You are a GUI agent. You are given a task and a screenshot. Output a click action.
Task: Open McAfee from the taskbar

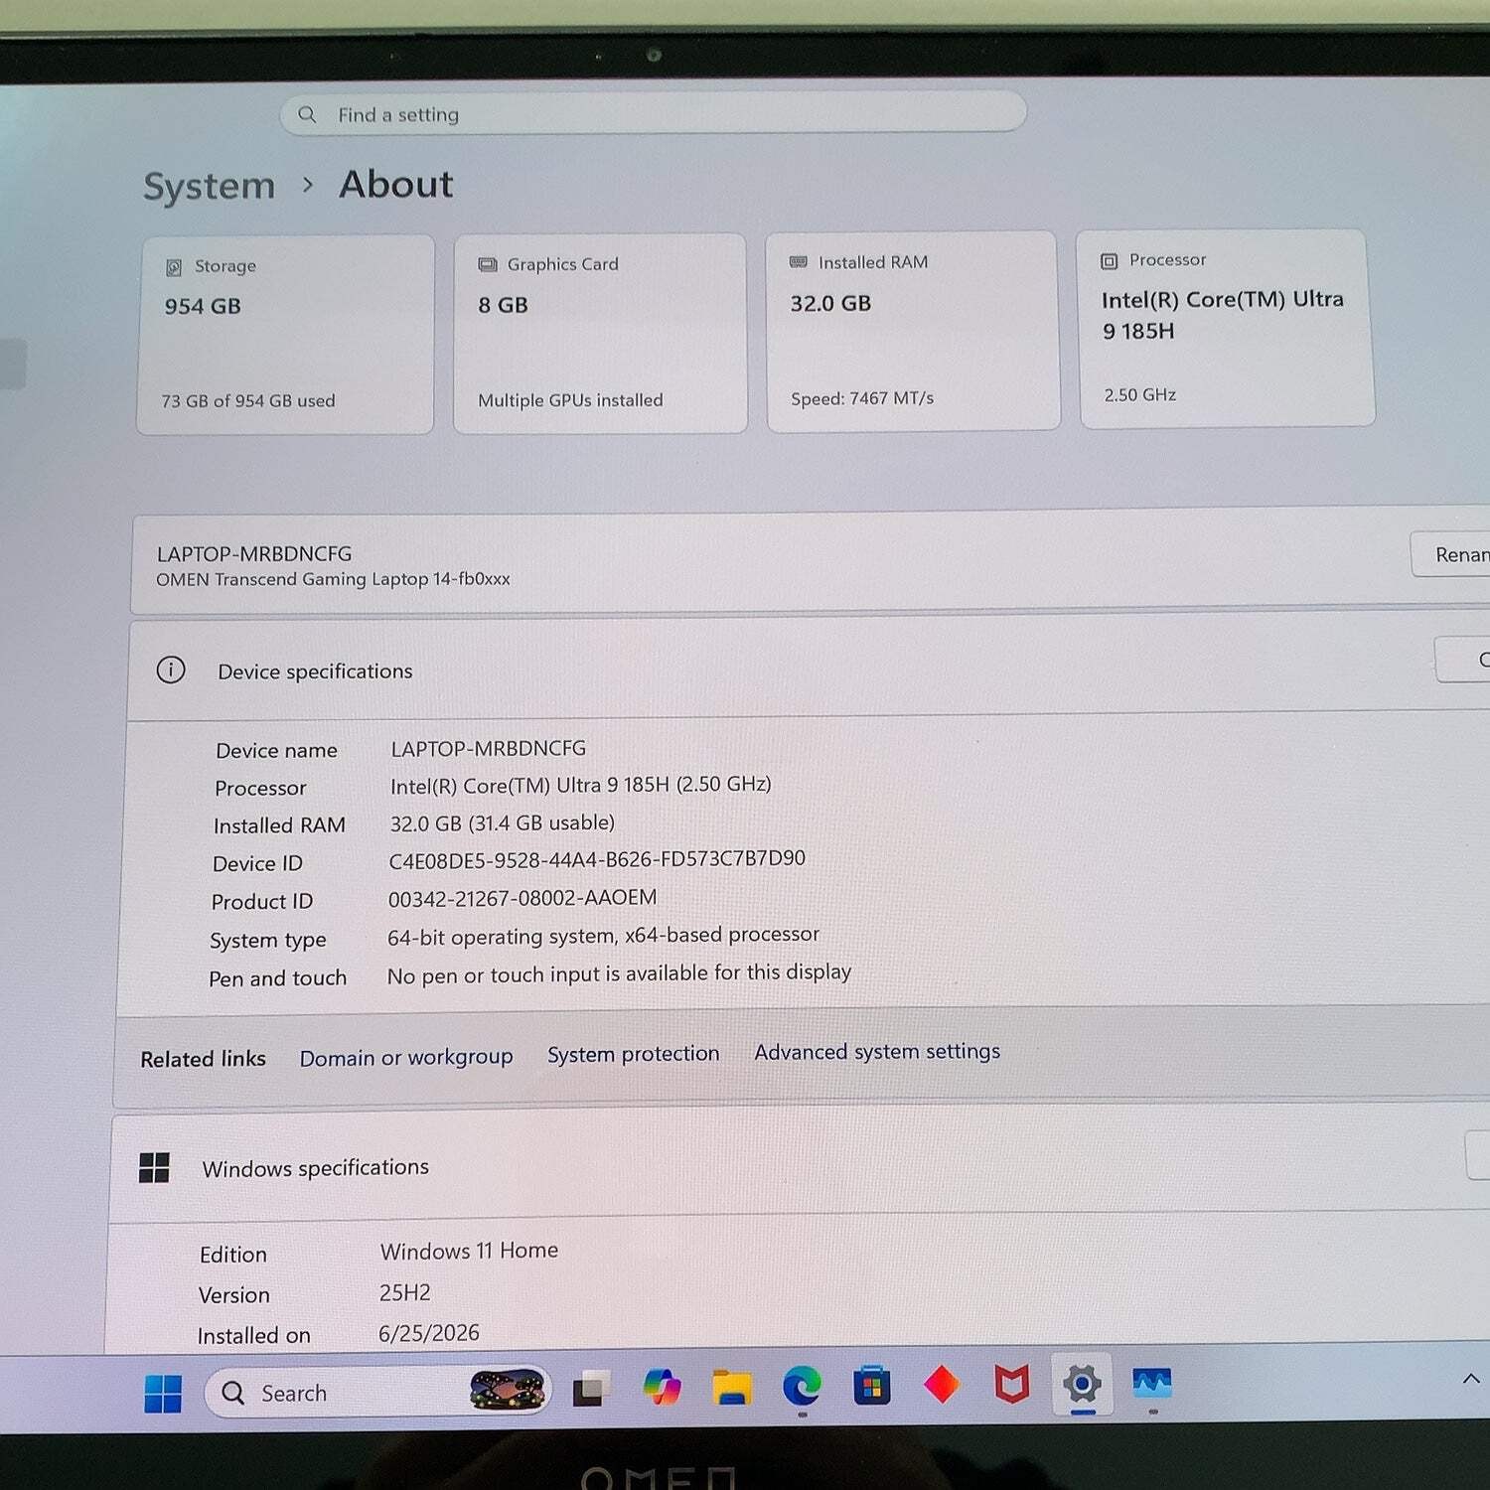(1012, 1384)
